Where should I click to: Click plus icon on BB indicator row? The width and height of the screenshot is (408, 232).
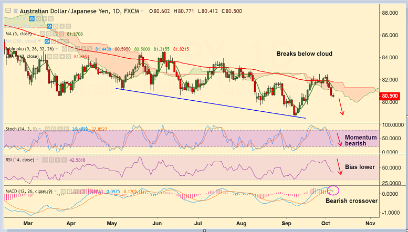pos(62,26)
